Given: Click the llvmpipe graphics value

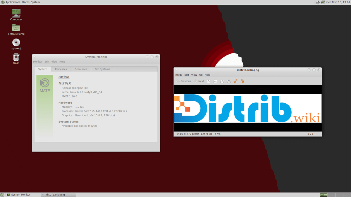Looking at the screenshot, I should (x=95, y=115).
